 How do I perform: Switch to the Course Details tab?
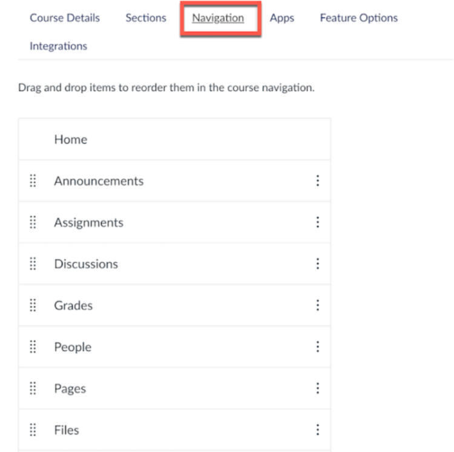pos(65,18)
